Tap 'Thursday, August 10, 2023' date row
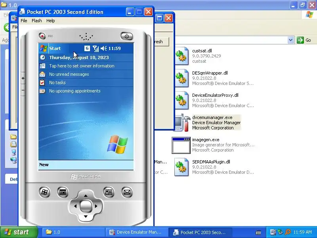 [86, 58]
